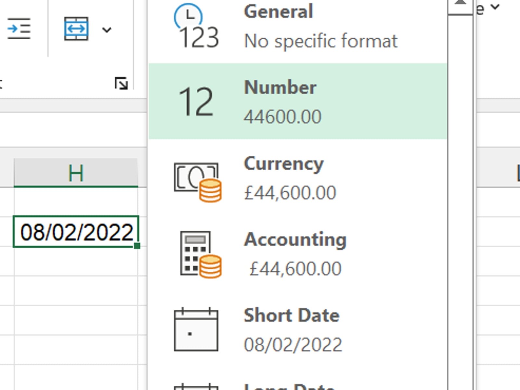520x390 pixels.
Task: Click the Merge & Center icon
Action: coord(76,29)
